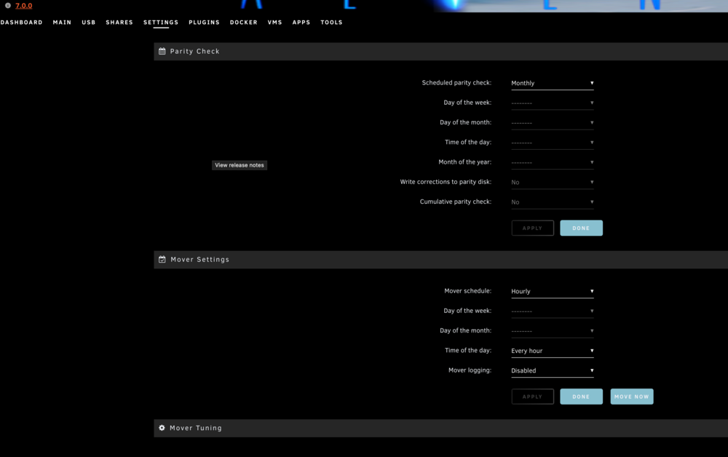Viewport: 728px width, 457px height.
Task: Open the 7.0.0 version link
Action: tap(24, 6)
